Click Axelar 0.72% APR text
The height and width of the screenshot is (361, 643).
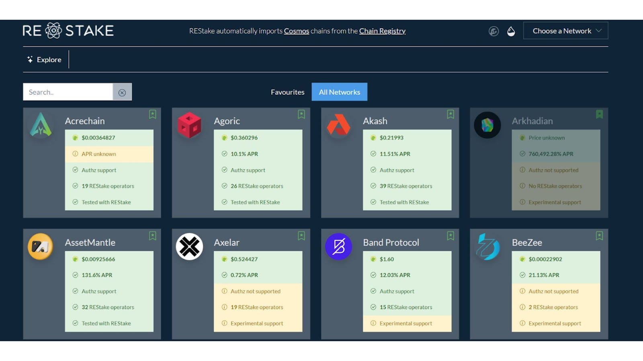[244, 275]
